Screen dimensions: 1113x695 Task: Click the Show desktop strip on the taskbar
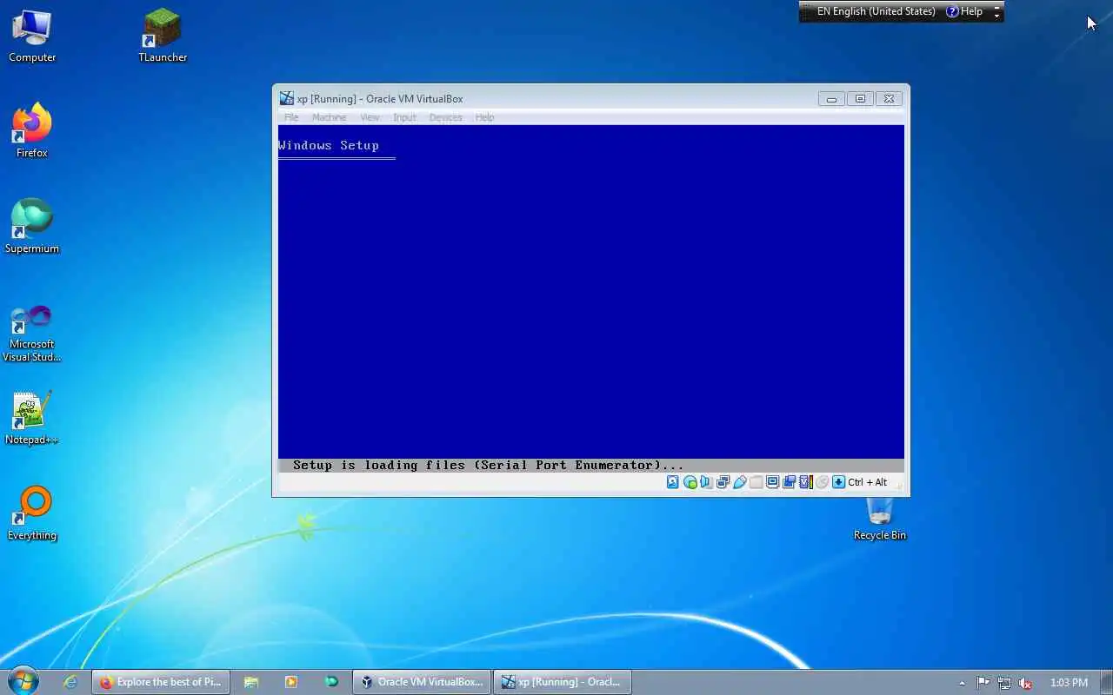click(1107, 682)
